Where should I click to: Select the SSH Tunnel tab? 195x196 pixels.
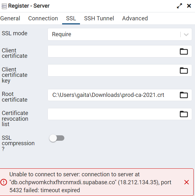coord(99,18)
